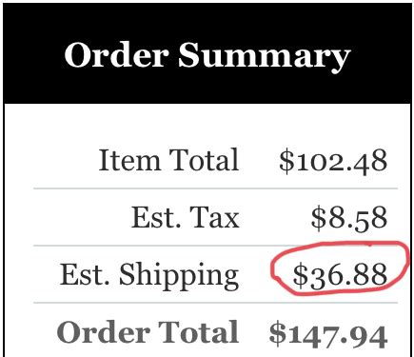Click the Order Summary heading
414x357 pixels.
pyautogui.click(x=207, y=56)
